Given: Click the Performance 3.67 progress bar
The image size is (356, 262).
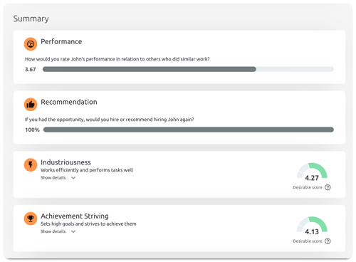Looking at the screenshot, I should 188,69.
